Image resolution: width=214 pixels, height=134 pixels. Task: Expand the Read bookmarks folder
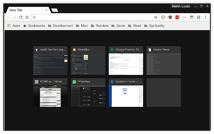coord(134,26)
